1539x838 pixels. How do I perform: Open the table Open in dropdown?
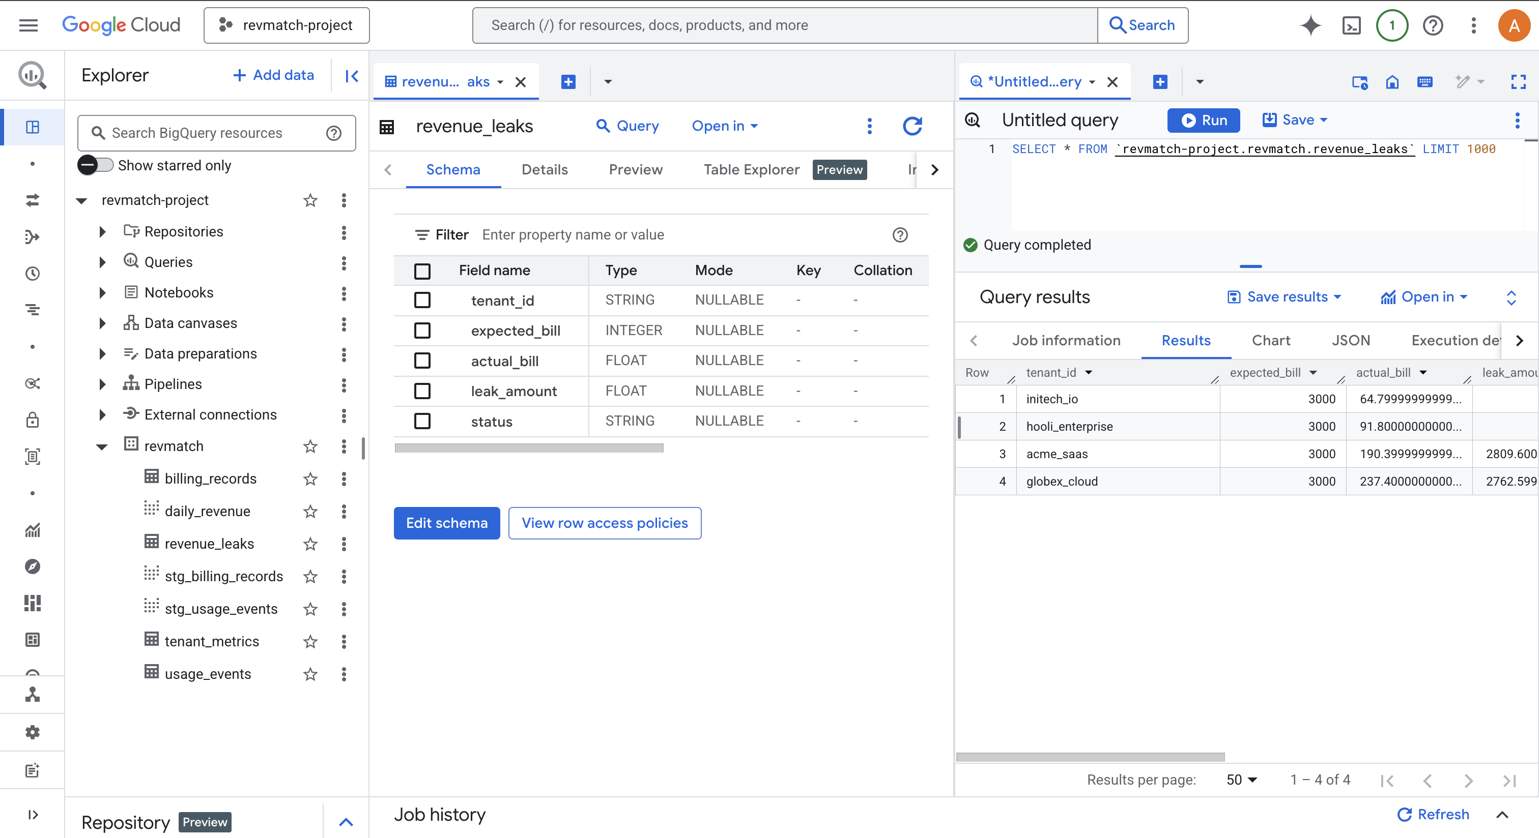pyautogui.click(x=725, y=126)
